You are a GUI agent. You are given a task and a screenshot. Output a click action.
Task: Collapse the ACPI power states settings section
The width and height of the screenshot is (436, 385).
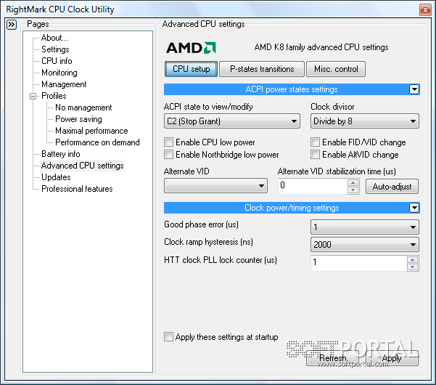[x=414, y=89]
